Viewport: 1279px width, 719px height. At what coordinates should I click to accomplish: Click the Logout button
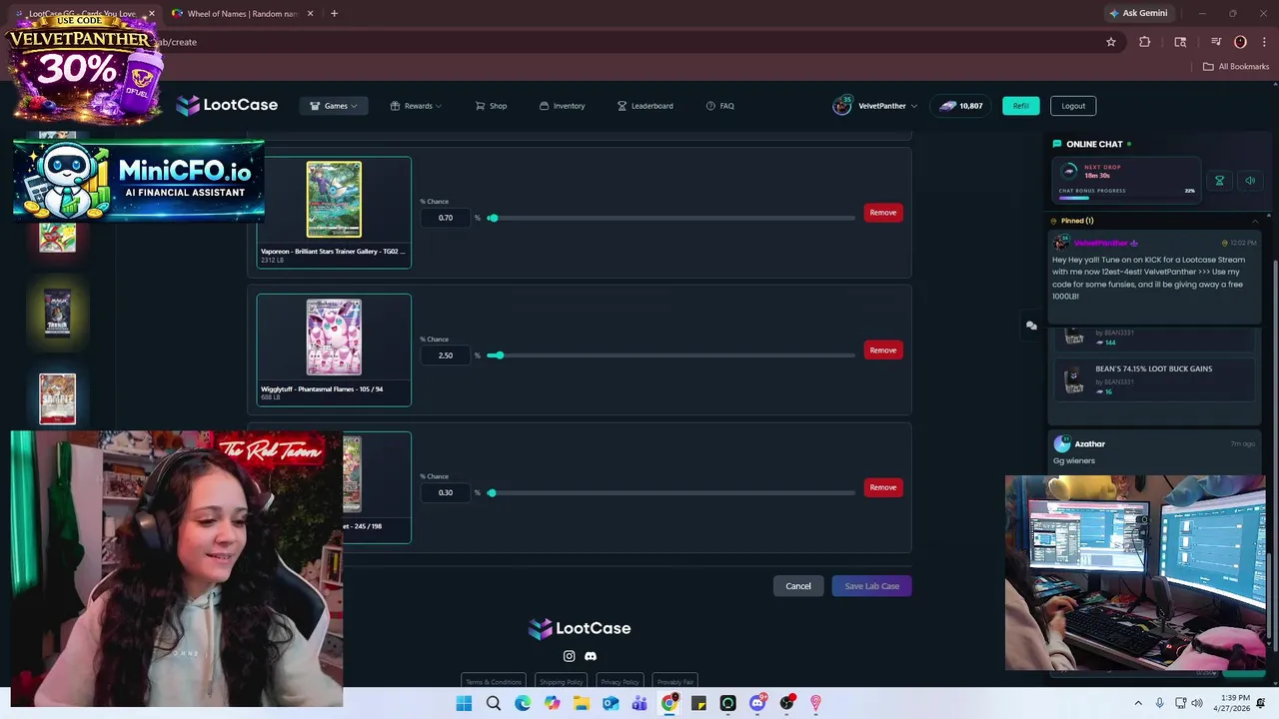click(1073, 106)
